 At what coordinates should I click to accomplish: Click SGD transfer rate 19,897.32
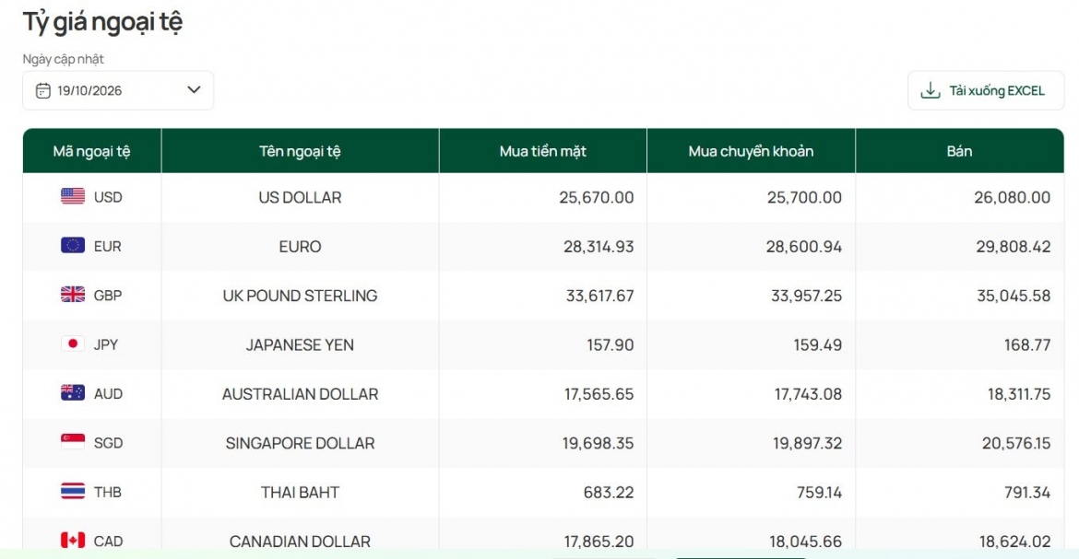807,443
